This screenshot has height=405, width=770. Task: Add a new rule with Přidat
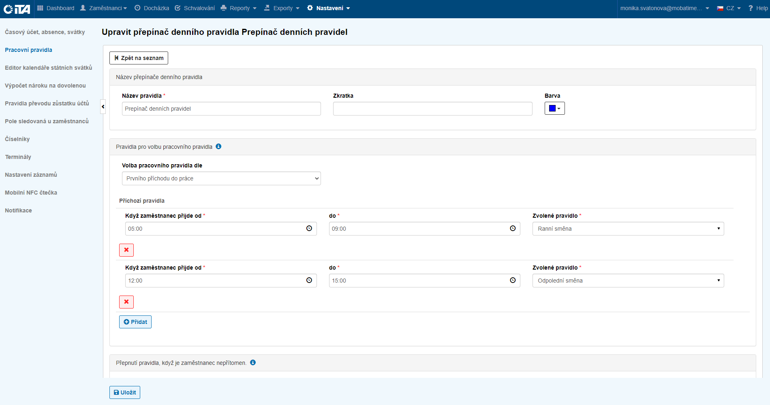click(x=135, y=322)
